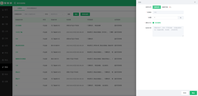Open the coupon link 反反复复
The width and height of the screenshot is (198, 96).
[18, 25]
